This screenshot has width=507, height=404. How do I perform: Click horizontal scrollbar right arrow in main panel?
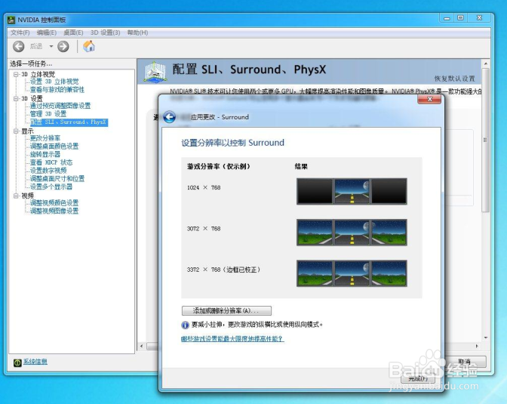[477, 347]
